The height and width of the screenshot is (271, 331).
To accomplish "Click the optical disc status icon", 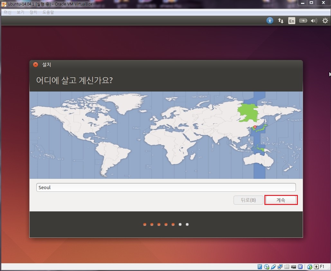I will click(x=267, y=267).
